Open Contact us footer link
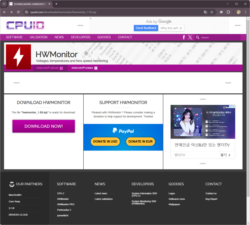Image resolution: width=250 pixels, height=225 pixels. tap(211, 193)
